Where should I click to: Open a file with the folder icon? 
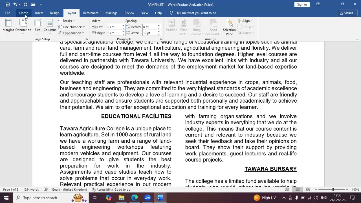tap(33, 5)
